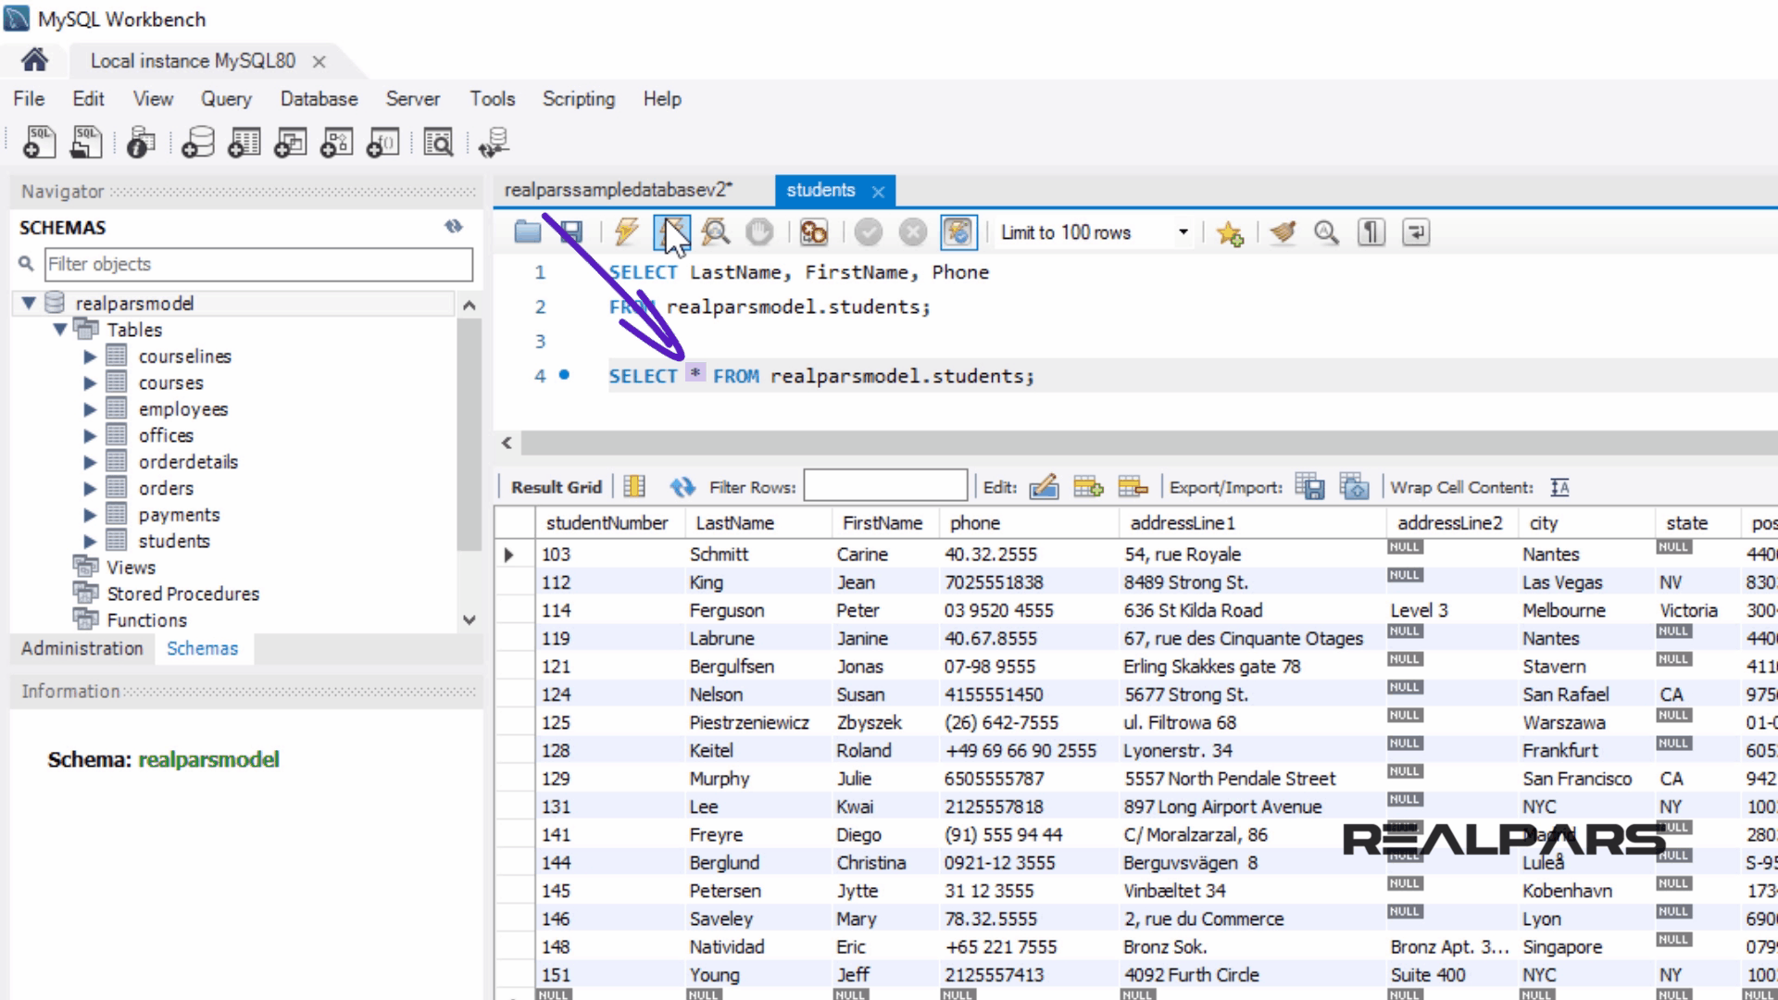Toggle auto-commit mode in query toolbar

click(958, 232)
